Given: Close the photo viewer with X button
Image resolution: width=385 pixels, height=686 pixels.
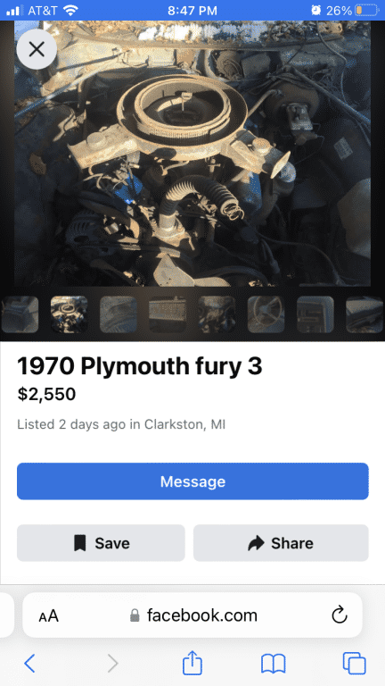Looking at the screenshot, I should pos(37,49).
